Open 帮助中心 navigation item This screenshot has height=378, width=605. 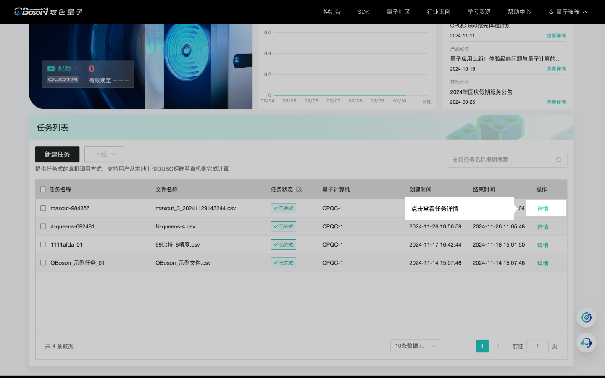coord(519,12)
